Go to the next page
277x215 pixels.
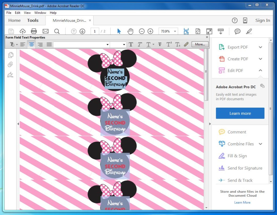pos(83,31)
